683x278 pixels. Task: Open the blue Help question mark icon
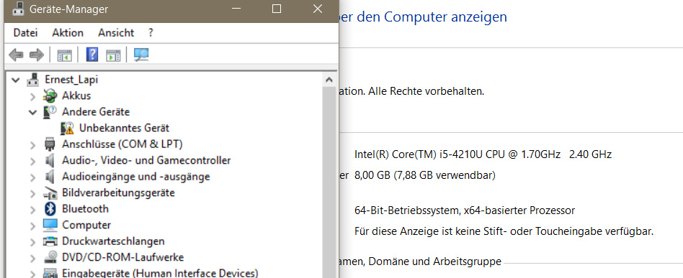[x=92, y=55]
